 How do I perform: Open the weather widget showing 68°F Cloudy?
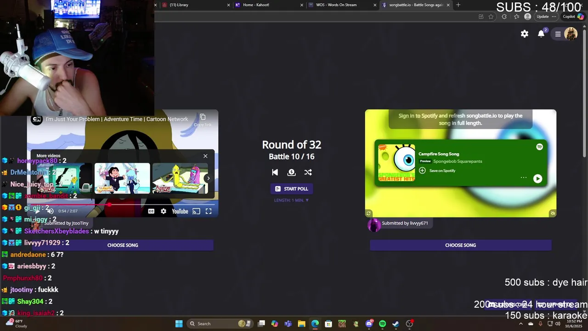click(x=16, y=324)
